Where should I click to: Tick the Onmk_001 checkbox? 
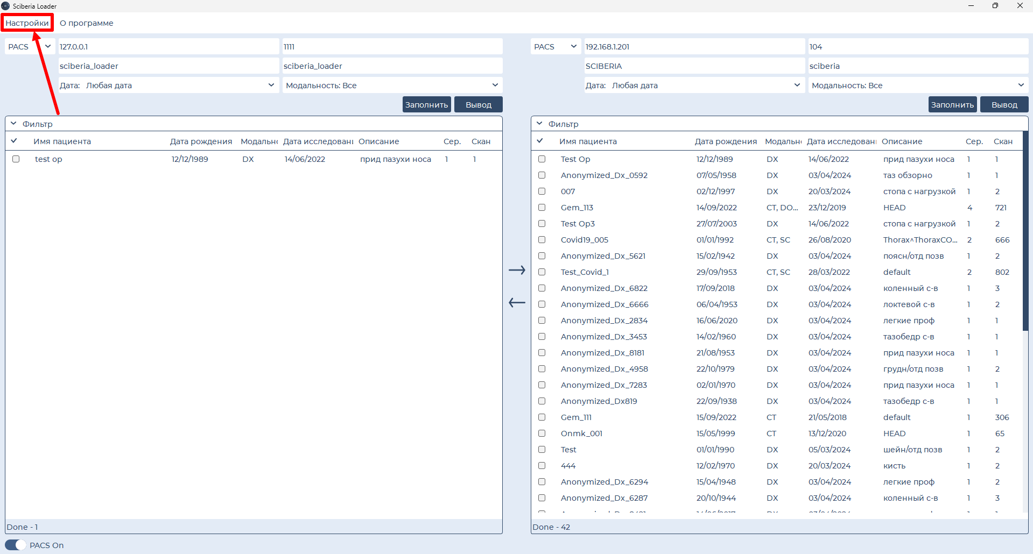(x=542, y=434)
